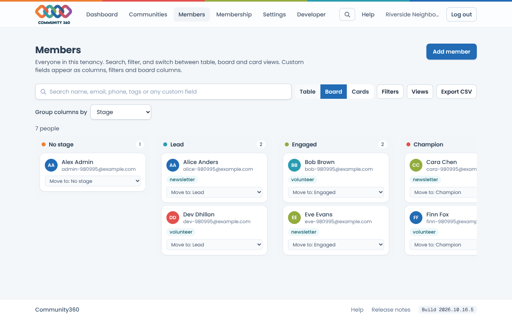Open Cara Chen's Move to dropdown
The height and width of the screenshot is (320, 512).
coord(443,192)
